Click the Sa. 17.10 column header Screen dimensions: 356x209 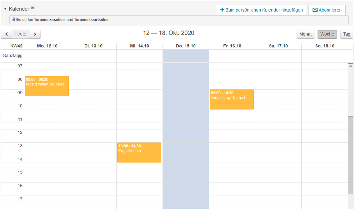coord(278,46)
